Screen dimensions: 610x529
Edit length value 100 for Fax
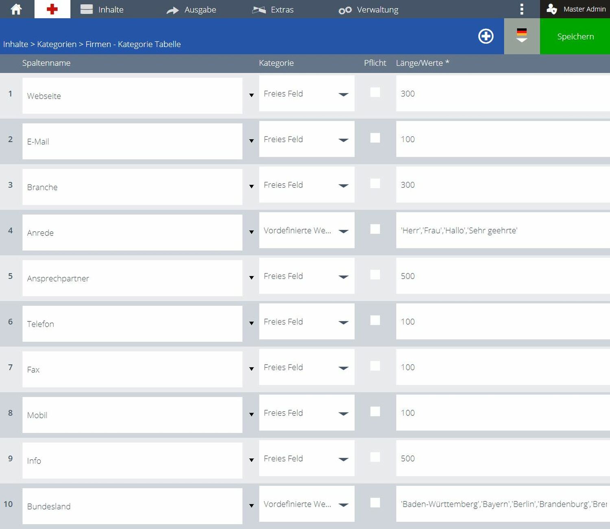(503, 367)
